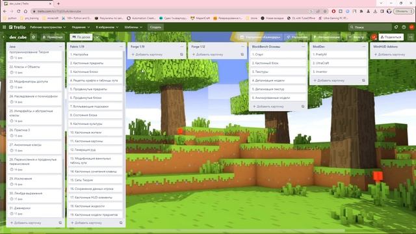Go back in browser history
This screenshot has width=416, height=234.
coord(5,11)
